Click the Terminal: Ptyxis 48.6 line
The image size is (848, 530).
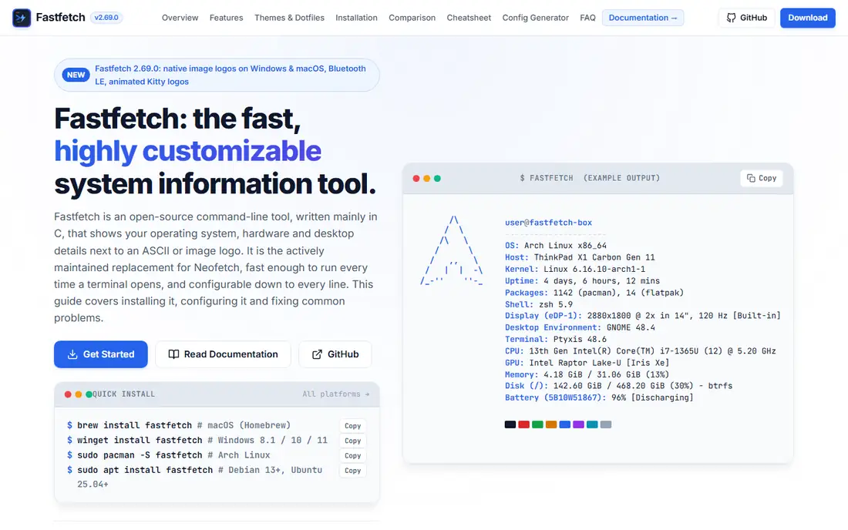coord(555,339)
